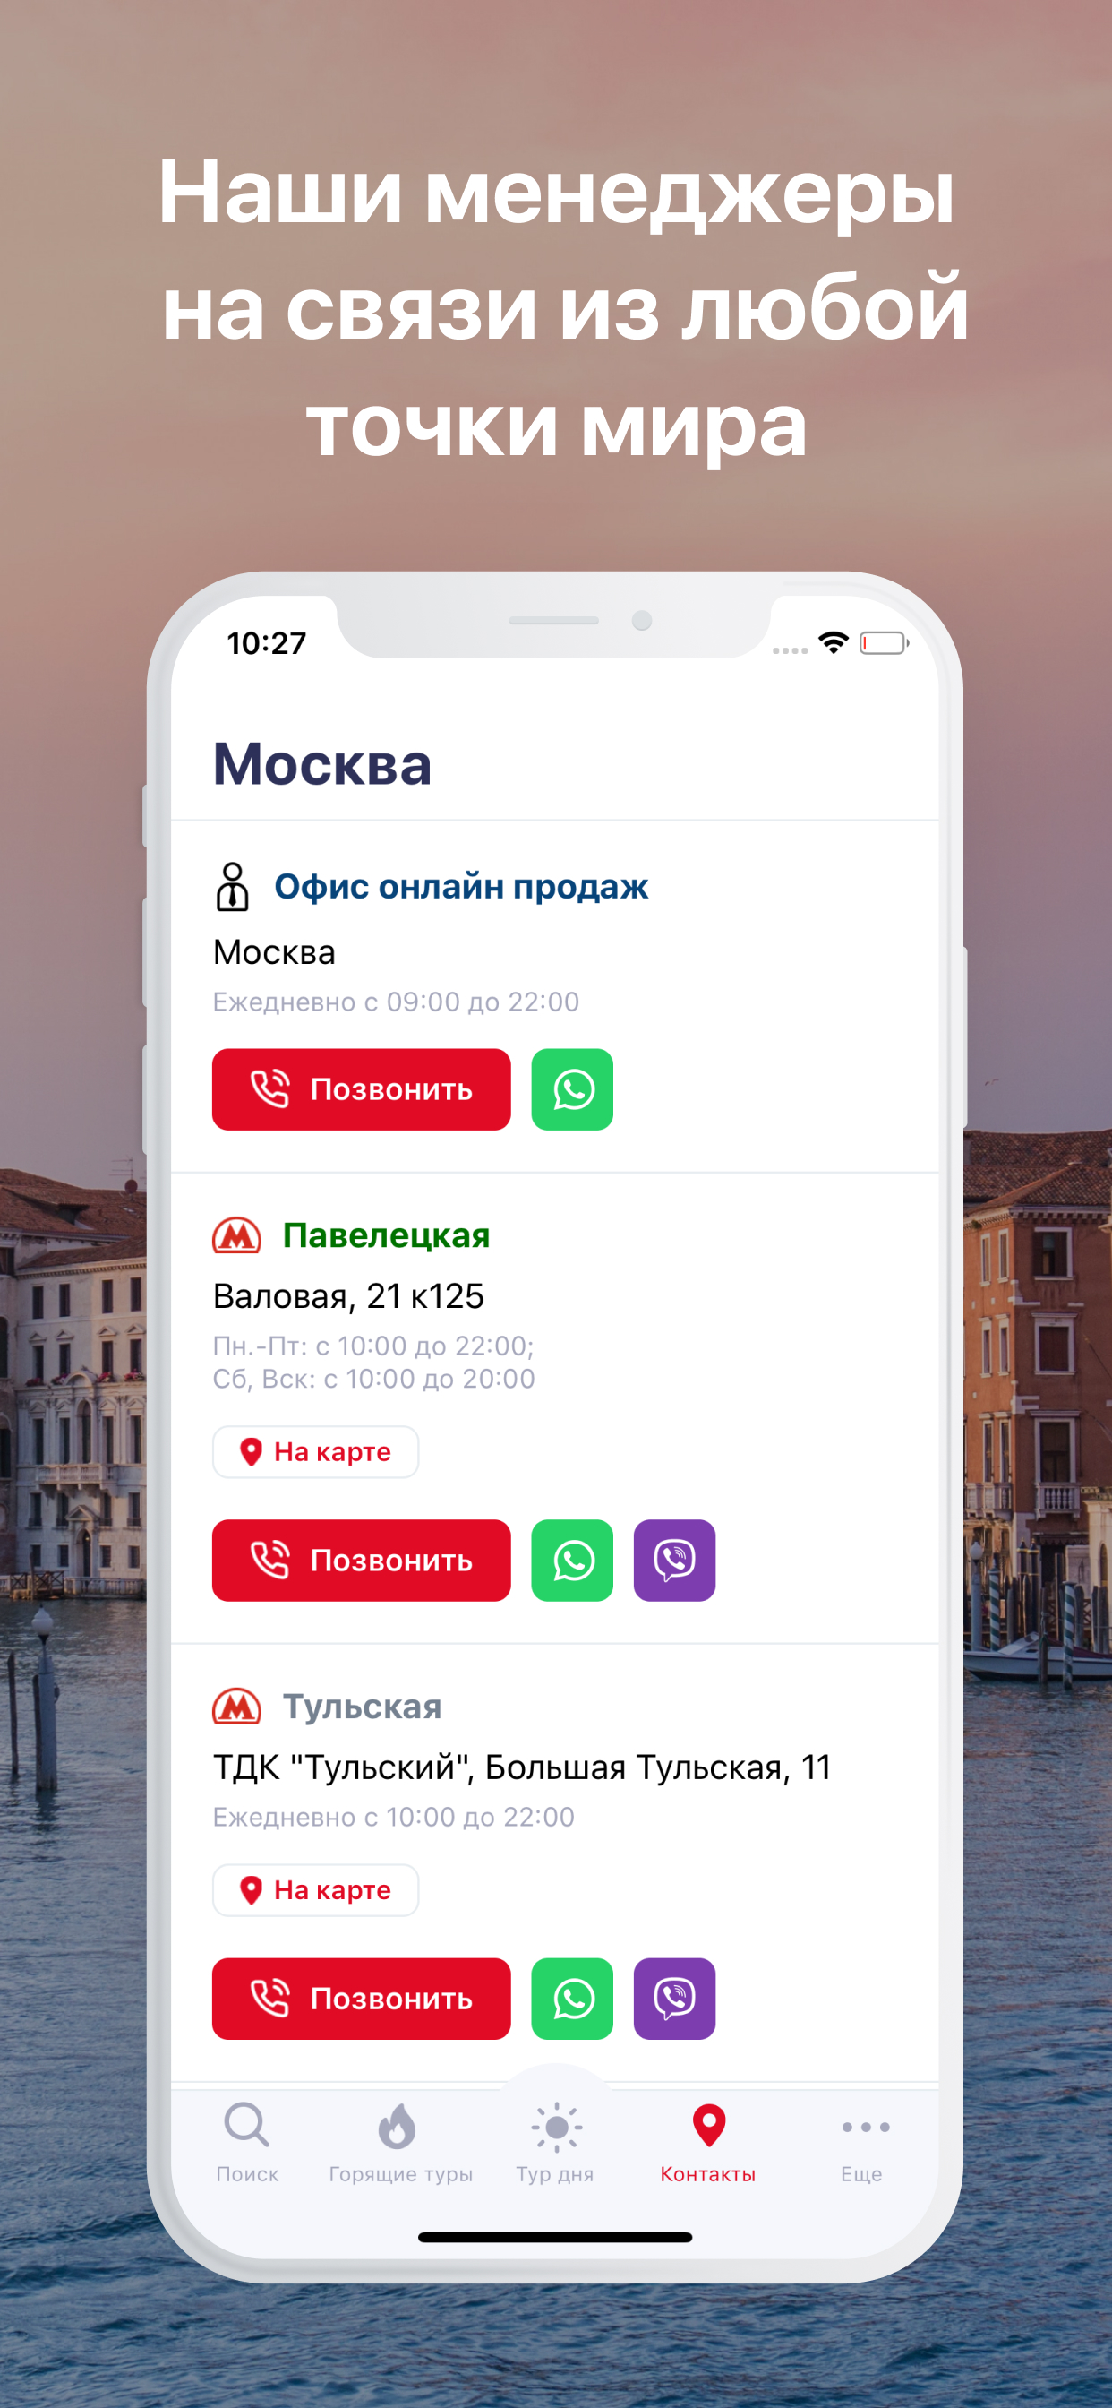
Task: Select the Тур дня tab
Action: [x=555, y=2143]
